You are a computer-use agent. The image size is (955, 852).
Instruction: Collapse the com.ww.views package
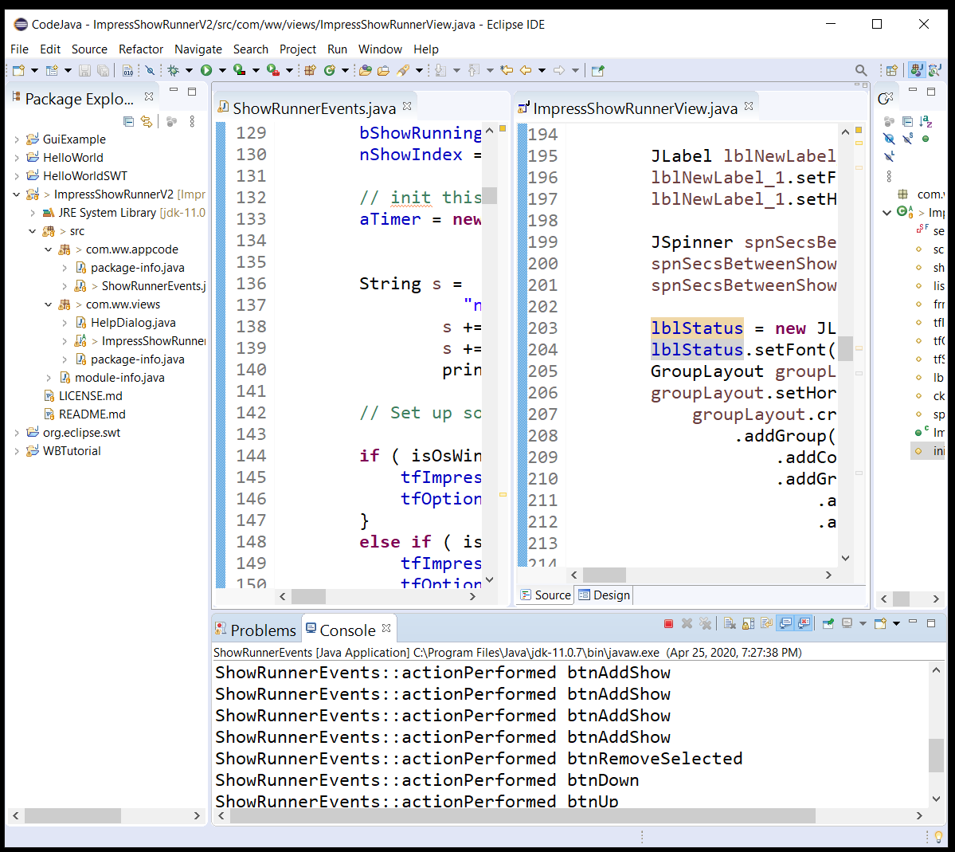point(48,304)
